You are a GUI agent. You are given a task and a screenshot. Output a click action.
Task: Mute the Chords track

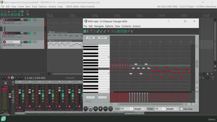pos(25,42)
